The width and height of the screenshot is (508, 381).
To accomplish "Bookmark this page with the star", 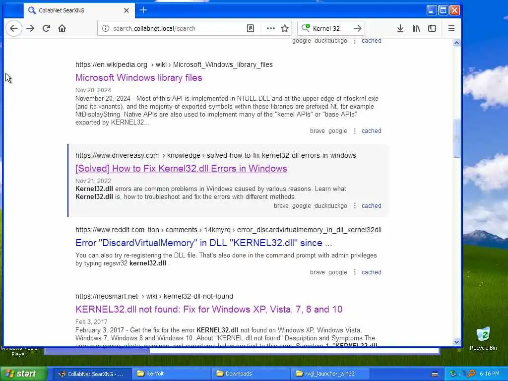I will pos(285,28).
